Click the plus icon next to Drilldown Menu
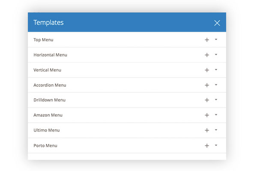The height and width of the screenshot is (171, 257). tap(207, 100)
